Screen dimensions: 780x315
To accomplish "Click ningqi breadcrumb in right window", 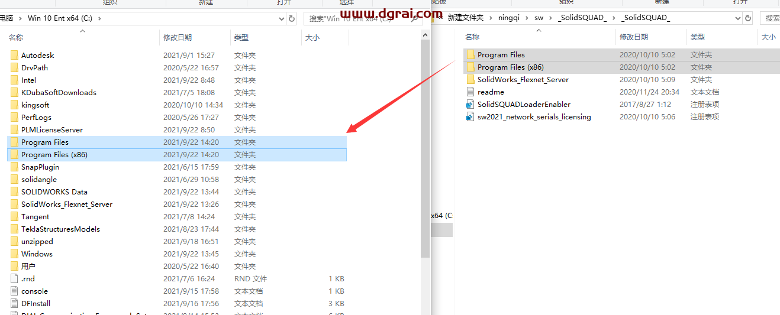I will click(x=508, y=18).
